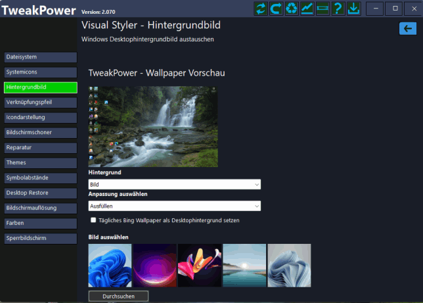Go back using the blue left arrow button

(408, 28)
